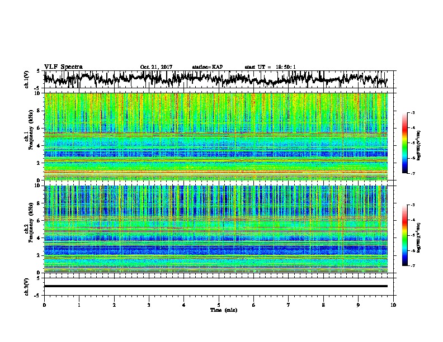443x342 pixels.
Task: Click the -3 tick on ch.2 color bar
Action: tap(413, 205)
